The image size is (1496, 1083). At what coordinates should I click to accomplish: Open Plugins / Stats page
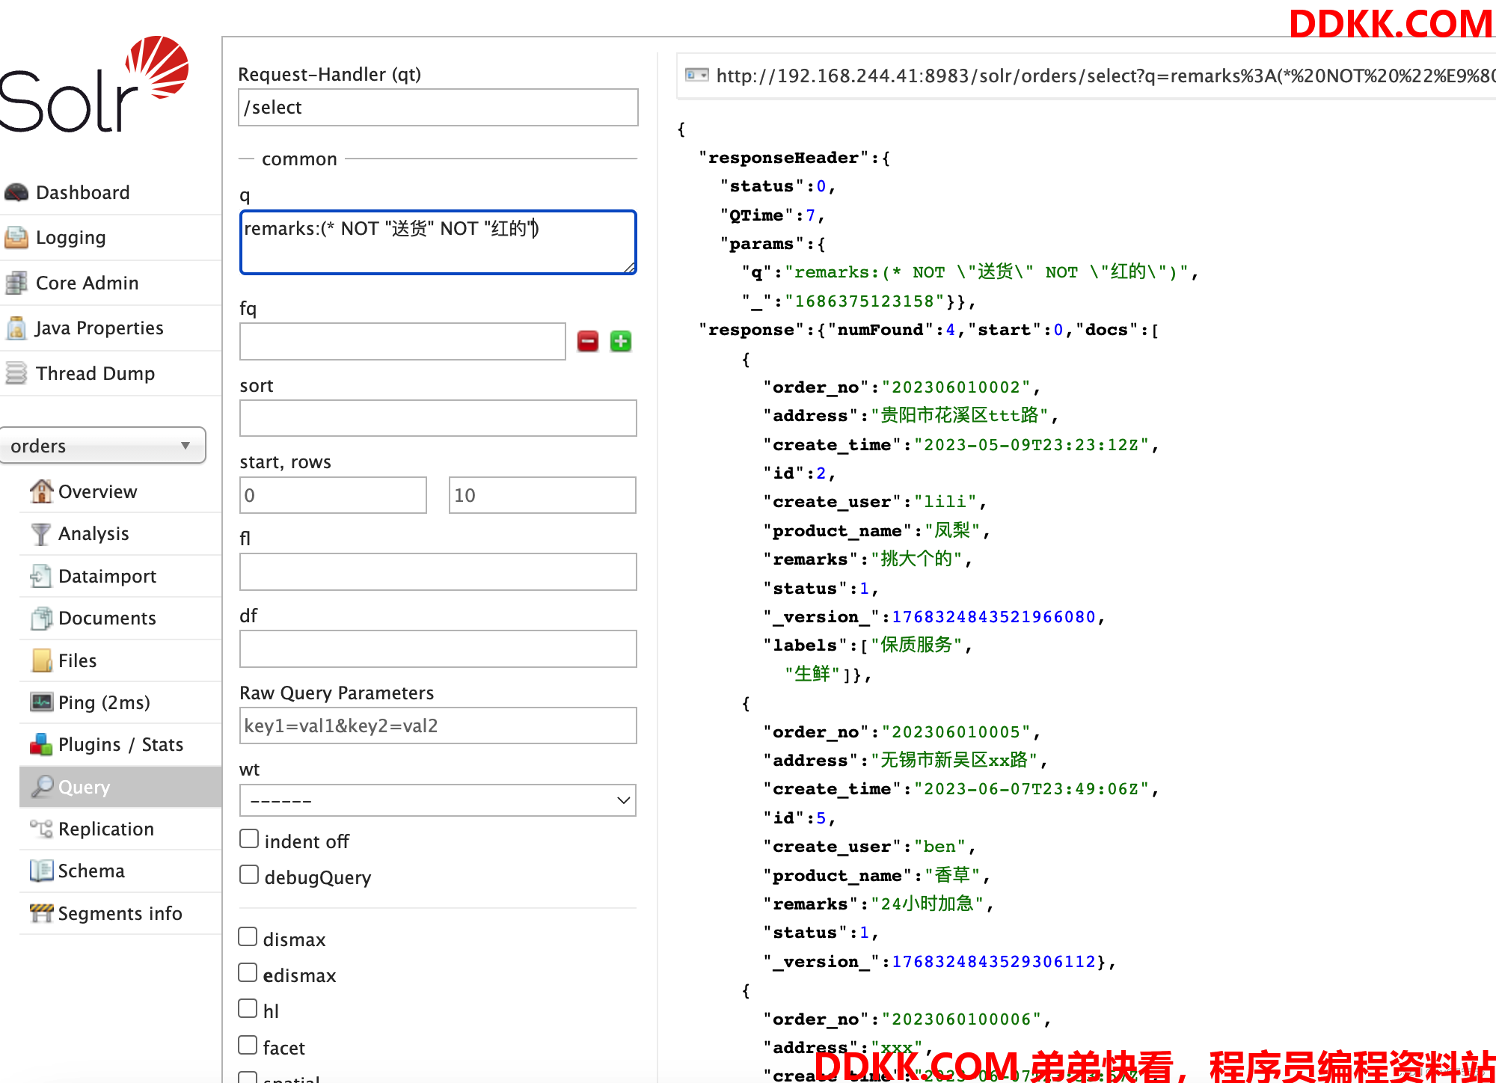click(x=120, y=744)
